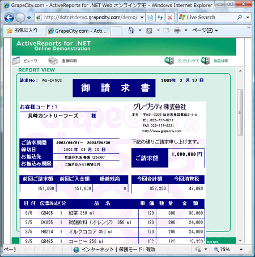The width and height of the screenshot is (255, 257).
Task: Open a new blank tab
Action: point(116,31)
